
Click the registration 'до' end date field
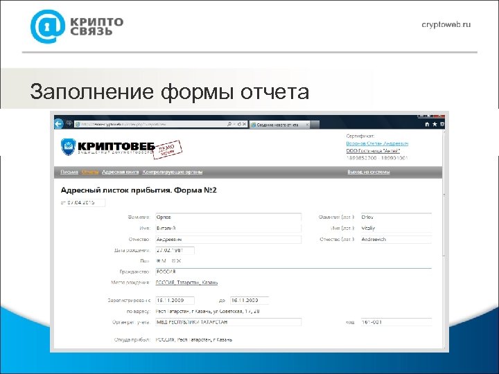pos(249,300)
